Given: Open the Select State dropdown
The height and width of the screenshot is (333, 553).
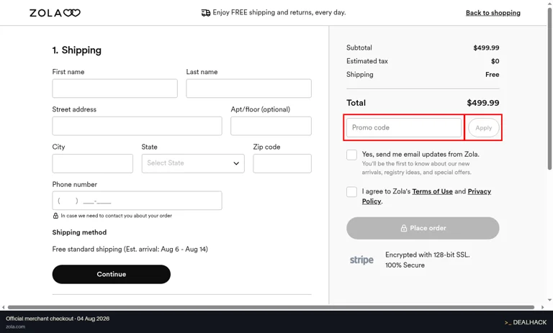Looking at the screenshot, I should coord(193,163).
